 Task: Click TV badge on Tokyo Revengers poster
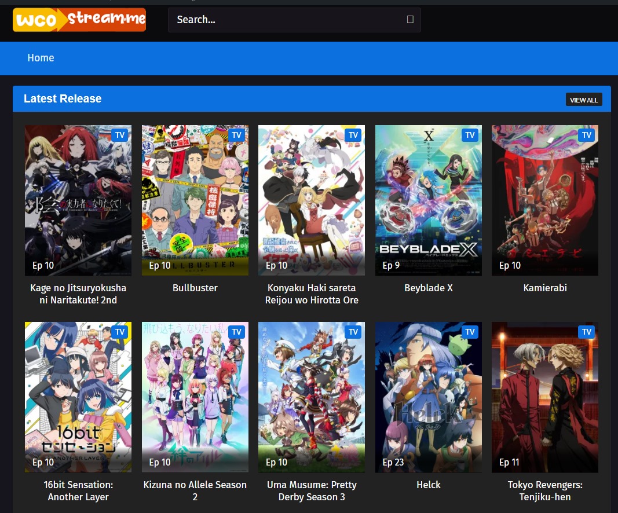click(587, 332)
